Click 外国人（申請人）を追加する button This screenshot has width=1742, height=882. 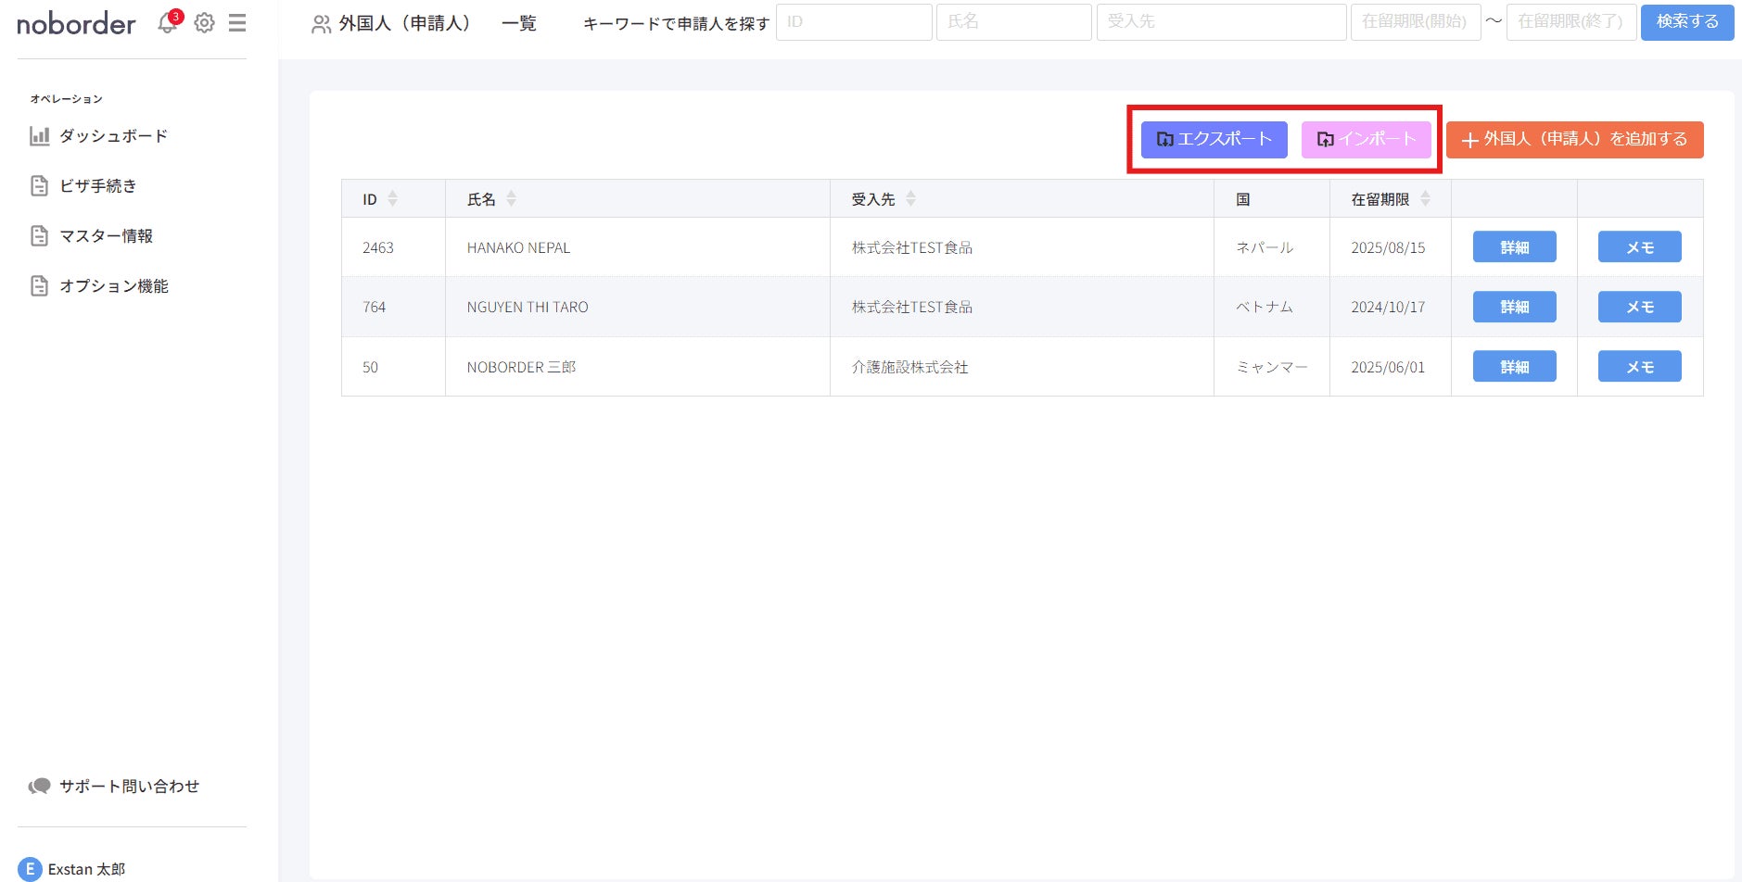(x=1574, y=139)
